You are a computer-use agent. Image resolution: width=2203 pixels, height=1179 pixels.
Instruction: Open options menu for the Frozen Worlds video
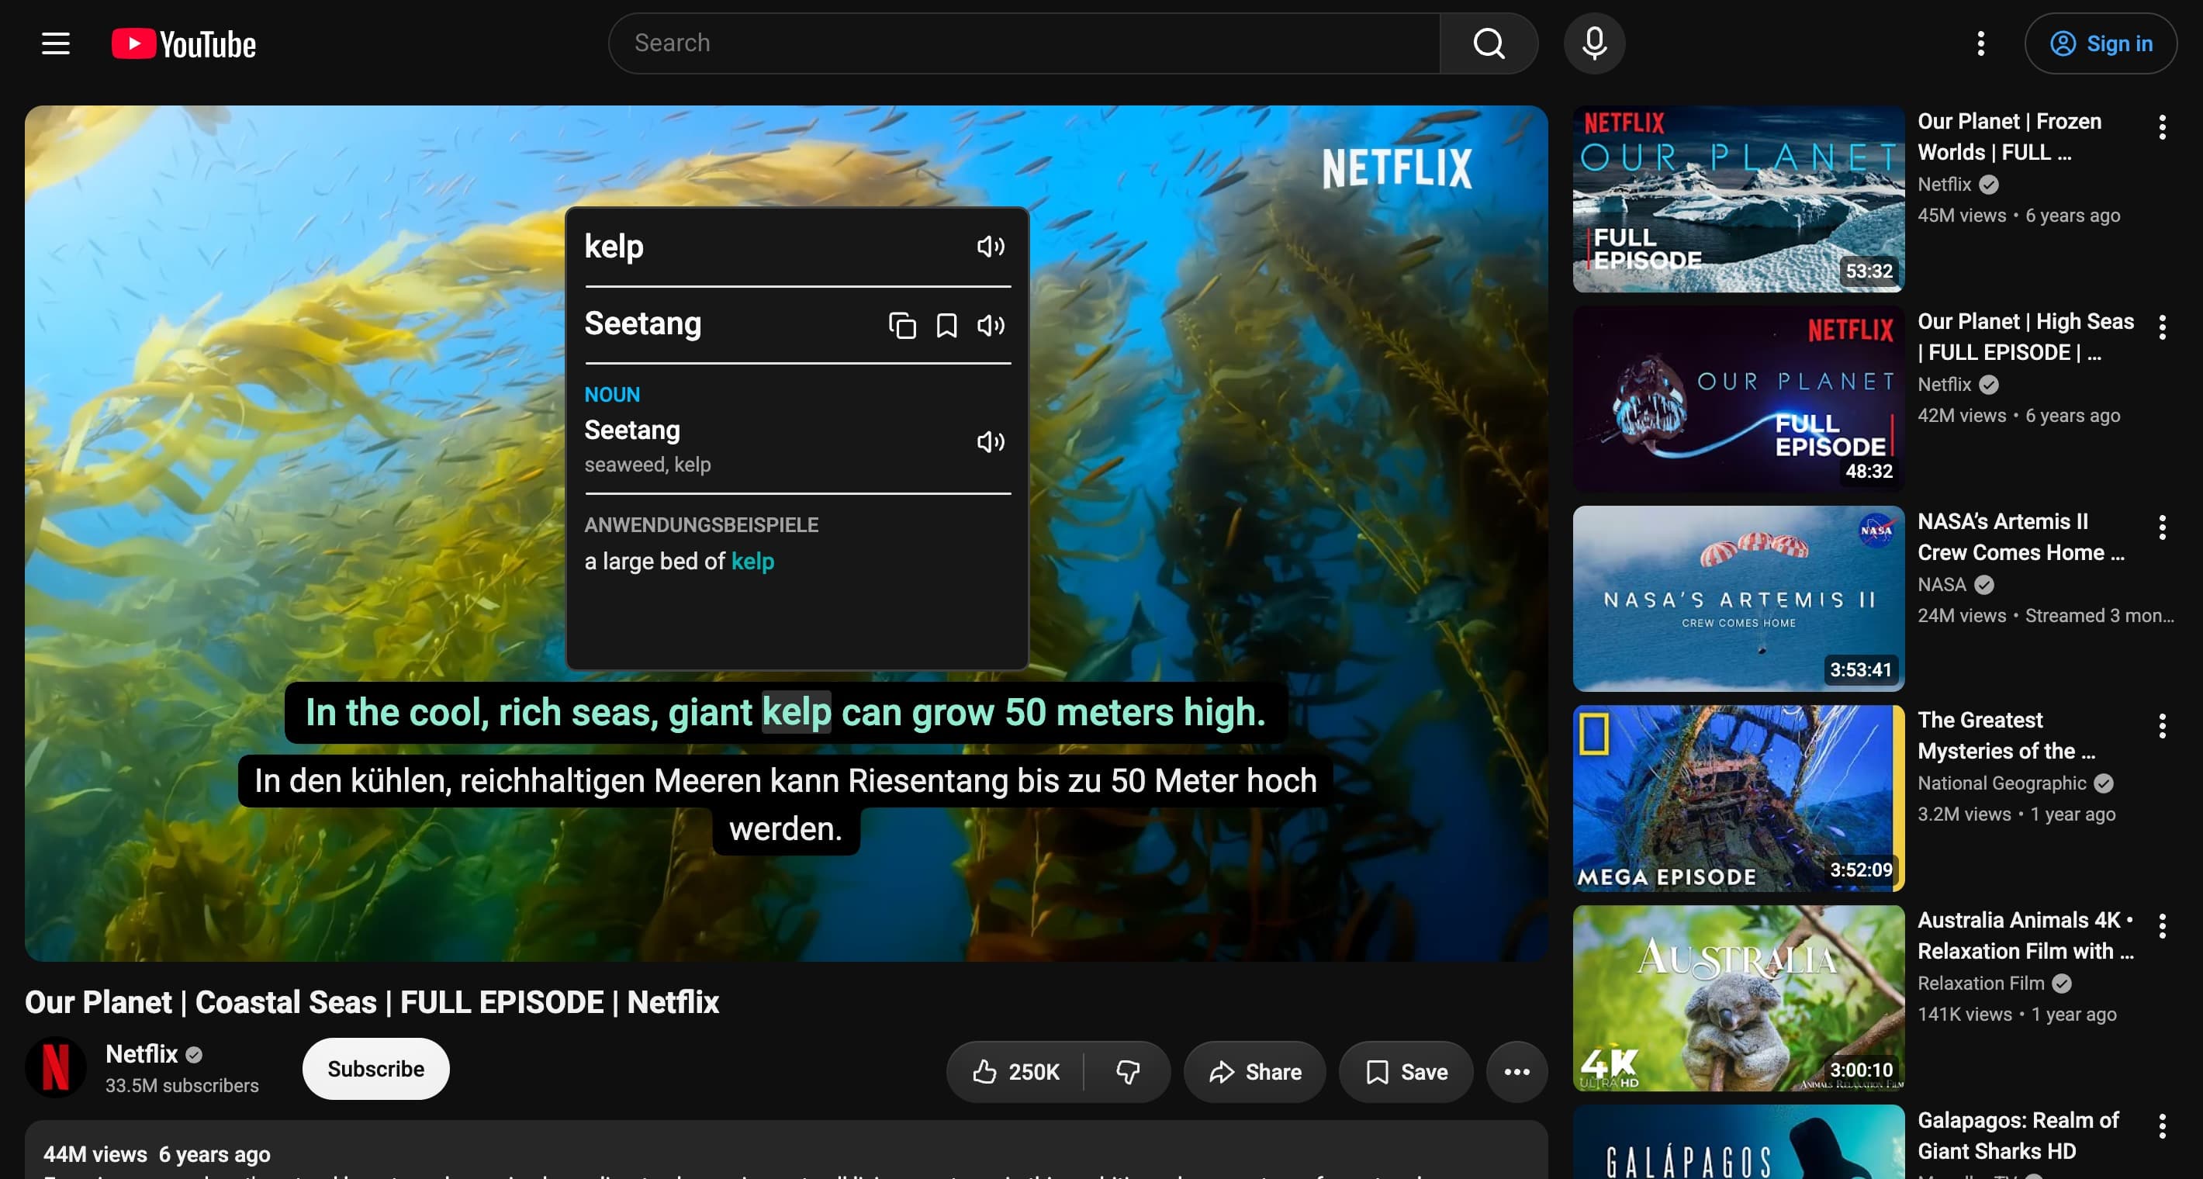tap(2162, 127)
